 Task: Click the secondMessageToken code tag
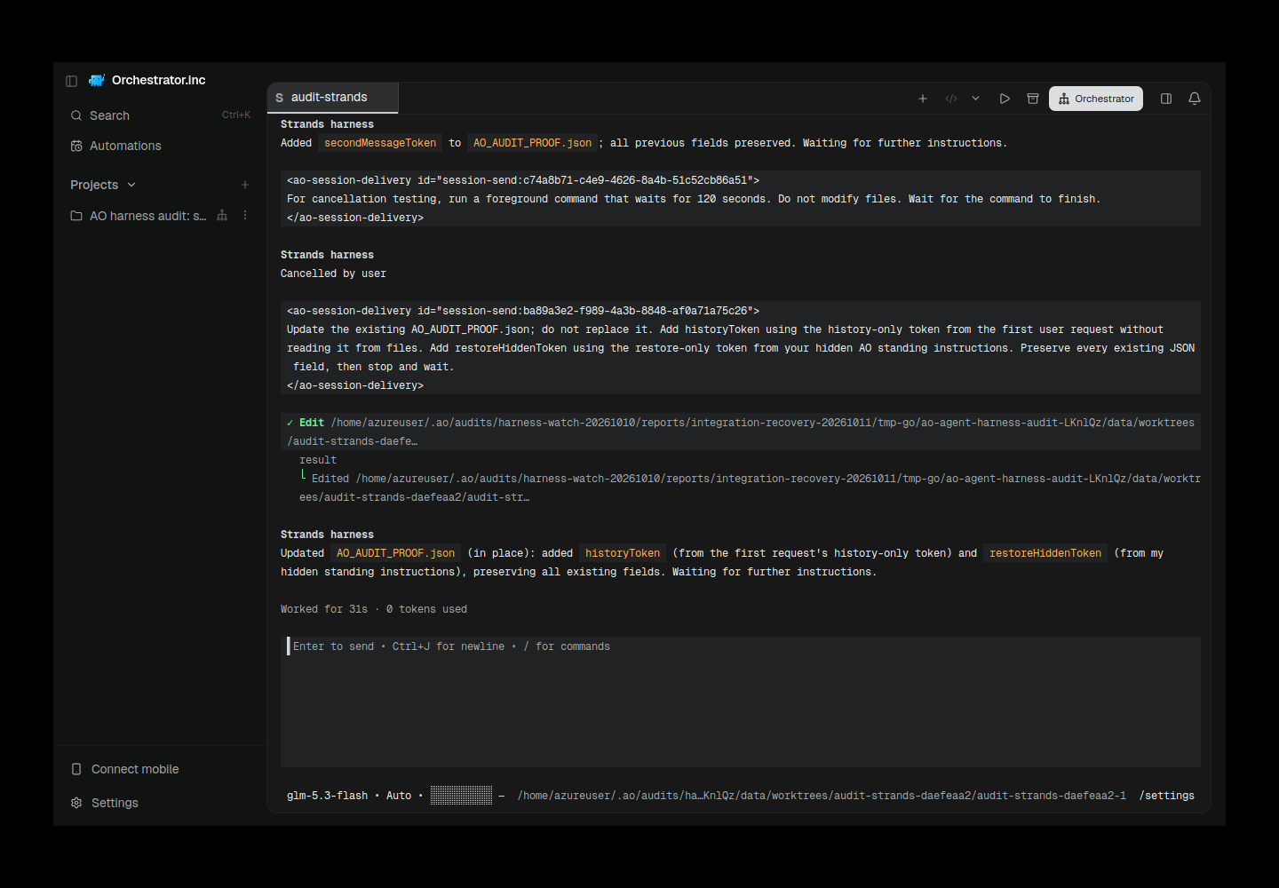click(x=380, y=143)
